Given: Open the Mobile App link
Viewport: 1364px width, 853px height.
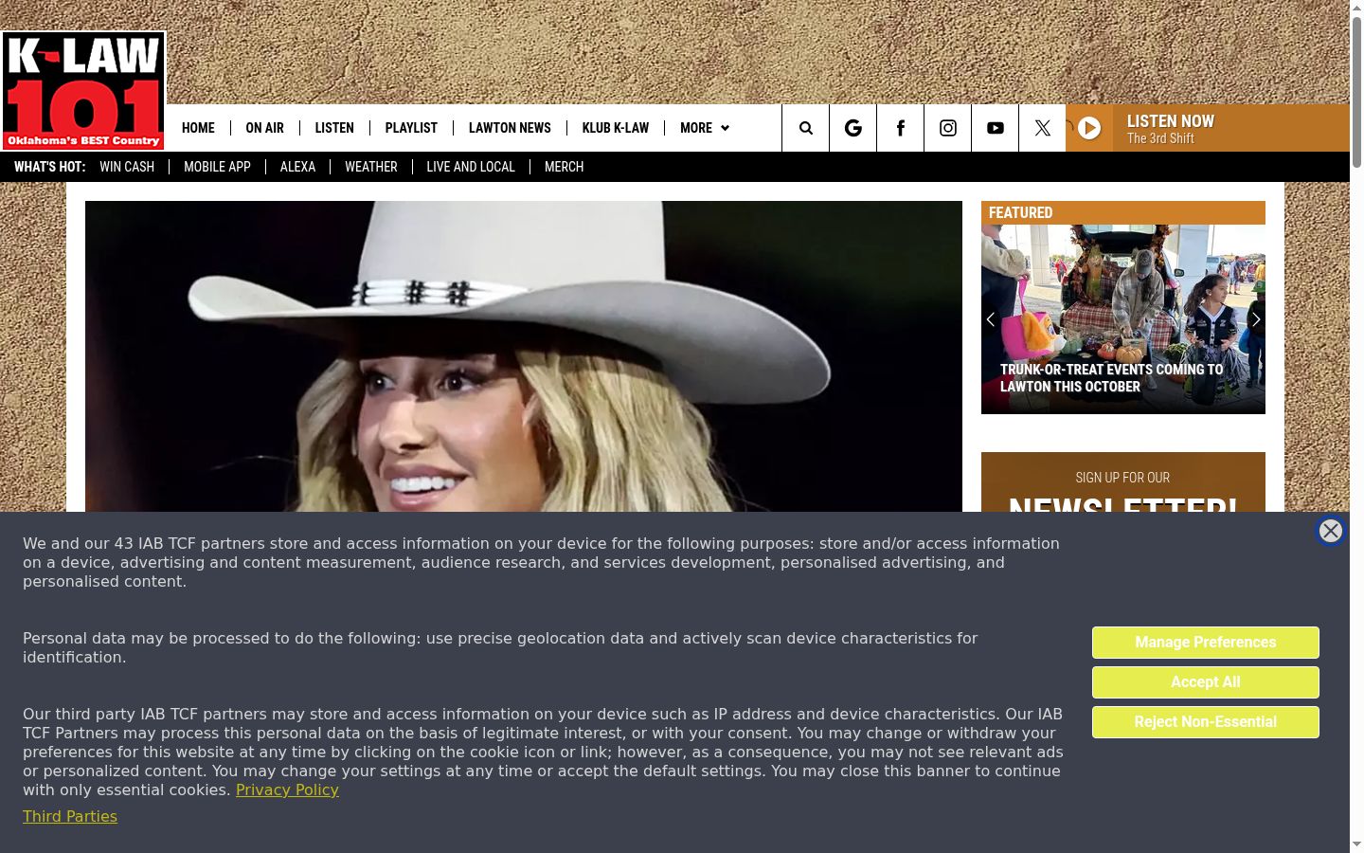Looking at the screenshot, I should click(x=217, y=167).
